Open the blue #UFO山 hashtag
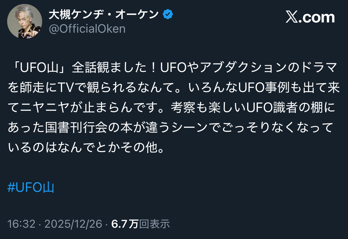Screen dimensions: 348x239 [31, 187]
